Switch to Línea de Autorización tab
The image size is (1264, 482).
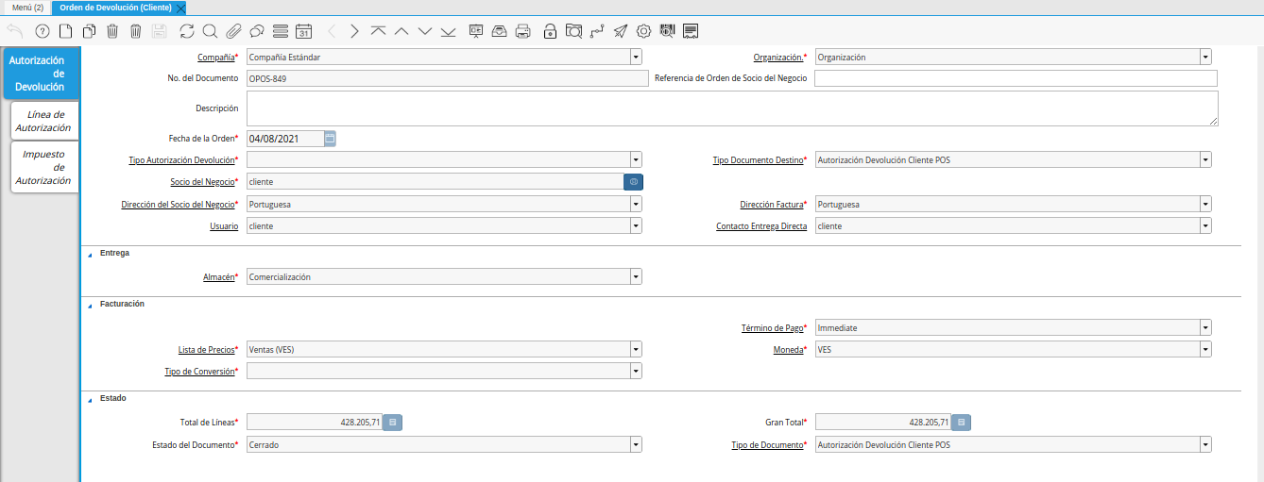(x=43, y=121)
